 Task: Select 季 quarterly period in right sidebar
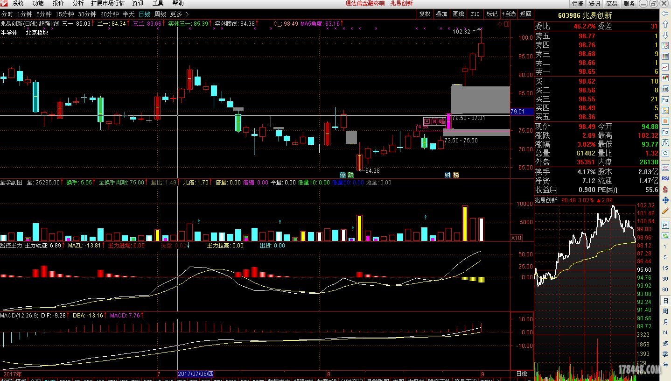[x=665, y=354]
